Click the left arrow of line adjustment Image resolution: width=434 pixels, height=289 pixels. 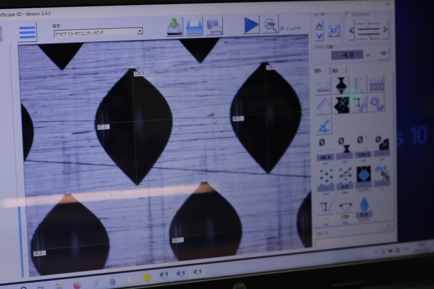[351, 30]
